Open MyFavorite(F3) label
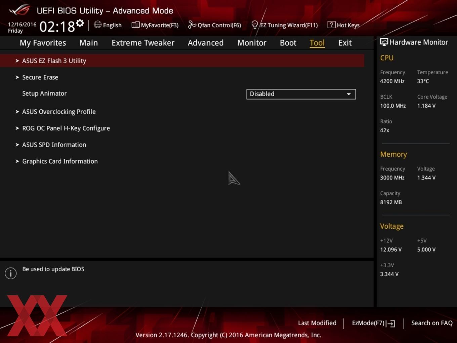457x343 pixels. 160,25
